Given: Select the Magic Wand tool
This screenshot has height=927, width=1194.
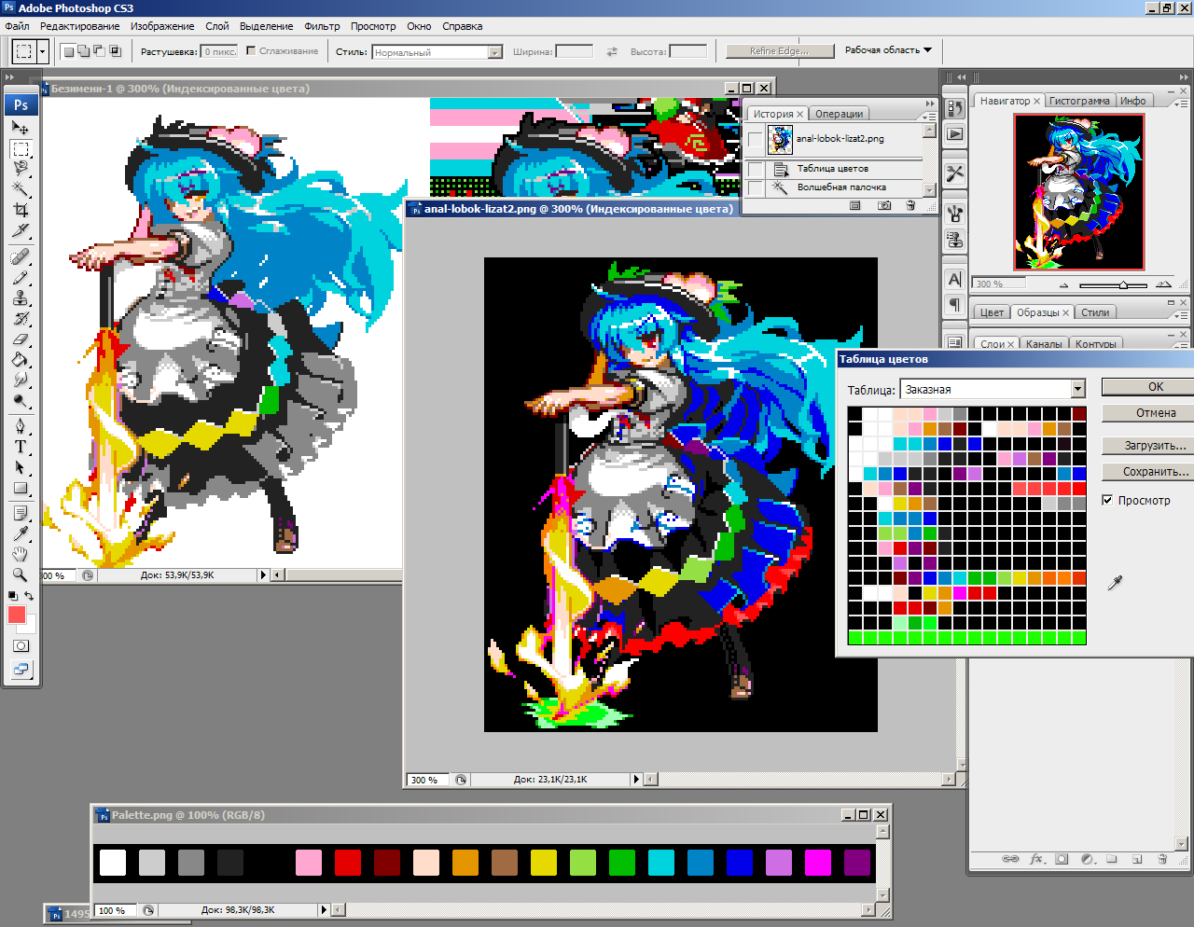Looking at the screenshot, I should pos(21,189).
